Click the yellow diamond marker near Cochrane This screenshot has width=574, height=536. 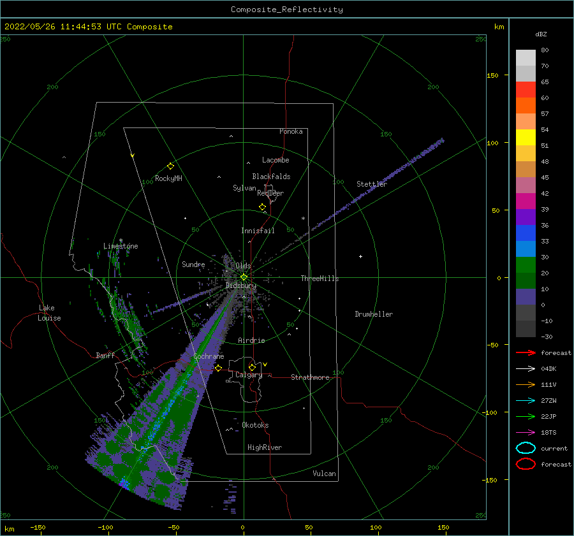tap(219, 368)
